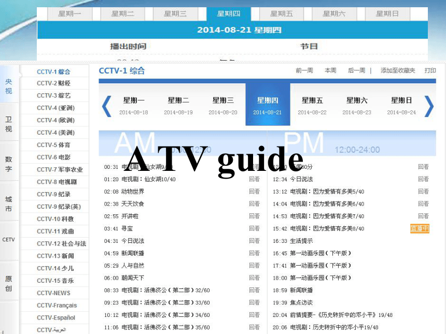Open the CCTV-5 体育 channel
The image size is (446, 334).
pos(53,145)
